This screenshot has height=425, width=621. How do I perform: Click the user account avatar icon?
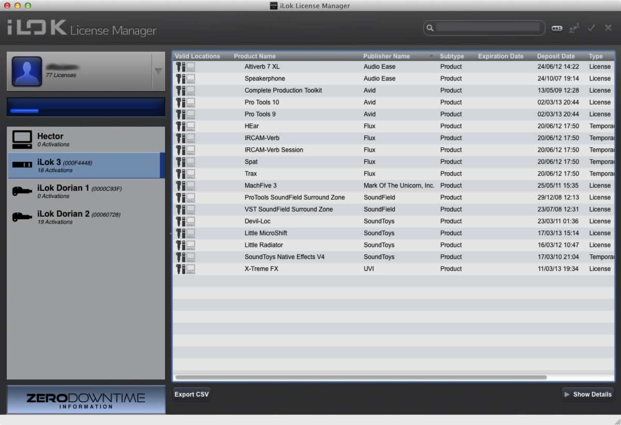pos(27,71)
